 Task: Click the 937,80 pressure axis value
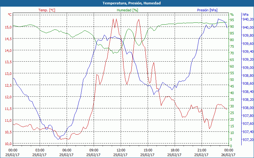[247, 116]
